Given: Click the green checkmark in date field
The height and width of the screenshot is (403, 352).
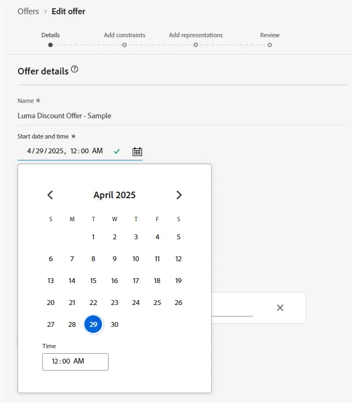Looking at the screenshot, I should point(117,151).
